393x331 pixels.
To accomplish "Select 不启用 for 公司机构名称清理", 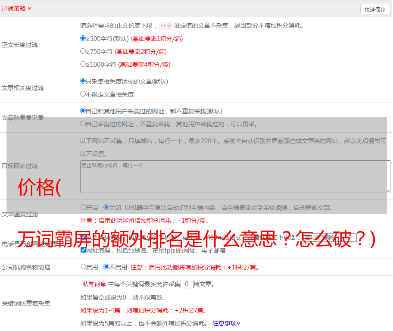I will [x=106, y=266].
